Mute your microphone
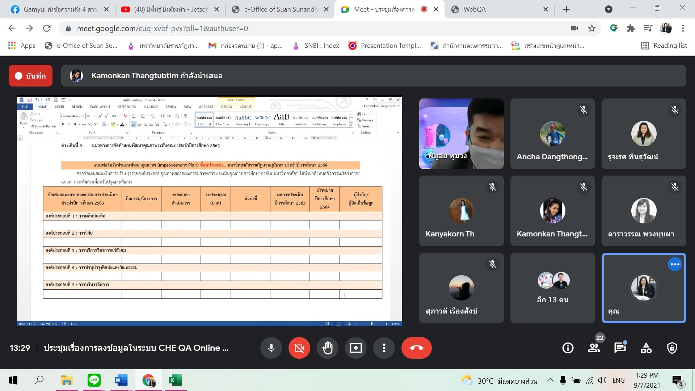This screenshot has width=695, height=391. tap(271, 348)
